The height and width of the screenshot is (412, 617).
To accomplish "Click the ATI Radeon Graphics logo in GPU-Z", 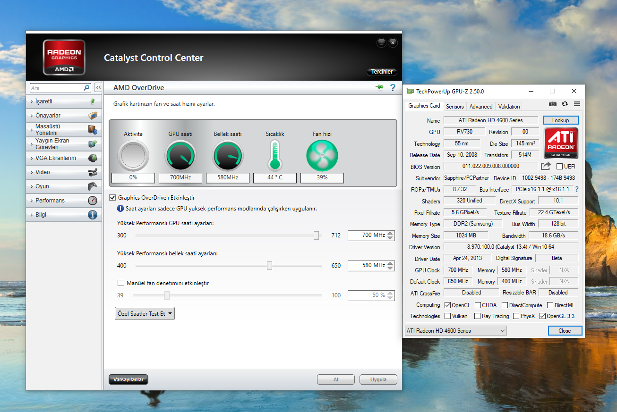I will click(561, 143).
